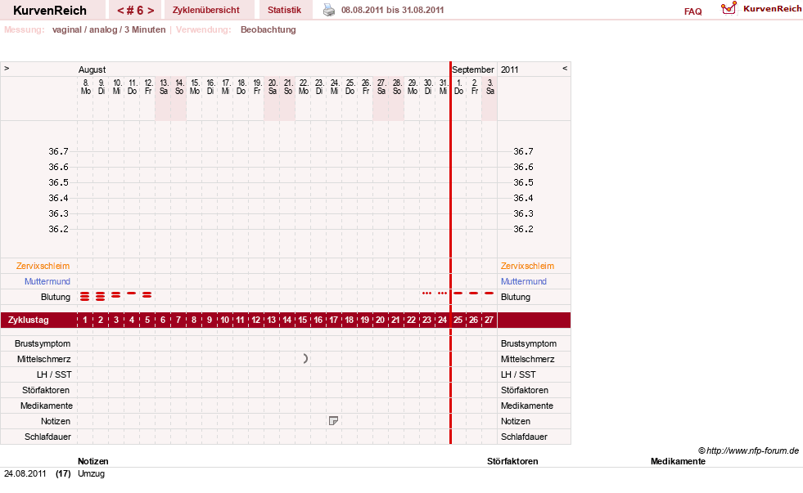Viewport: 803px width, 493px height.
Task: Select the light bleeding marker on cycle day 4
Action: tap(132, 293)
